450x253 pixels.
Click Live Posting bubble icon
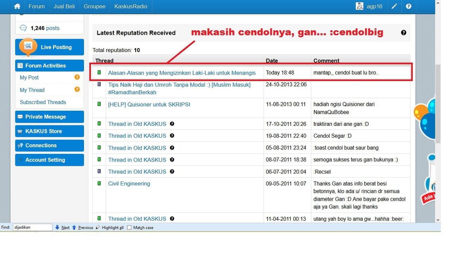28,47
